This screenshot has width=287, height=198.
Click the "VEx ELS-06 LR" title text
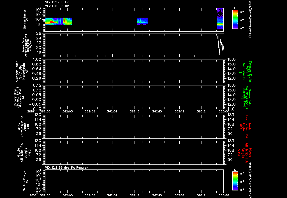[x=57, y=2]
